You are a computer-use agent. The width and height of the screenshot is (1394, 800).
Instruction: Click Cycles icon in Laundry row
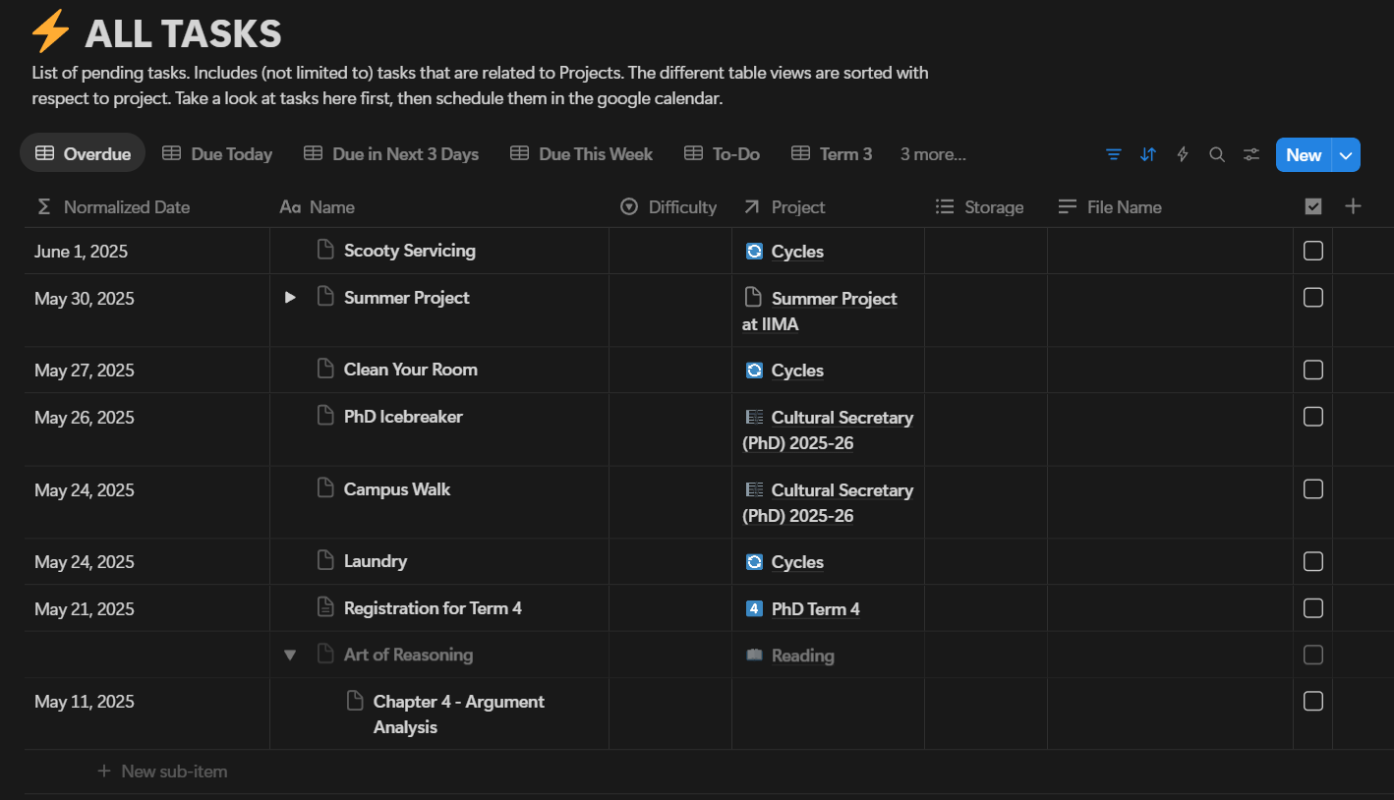(754, 562)
